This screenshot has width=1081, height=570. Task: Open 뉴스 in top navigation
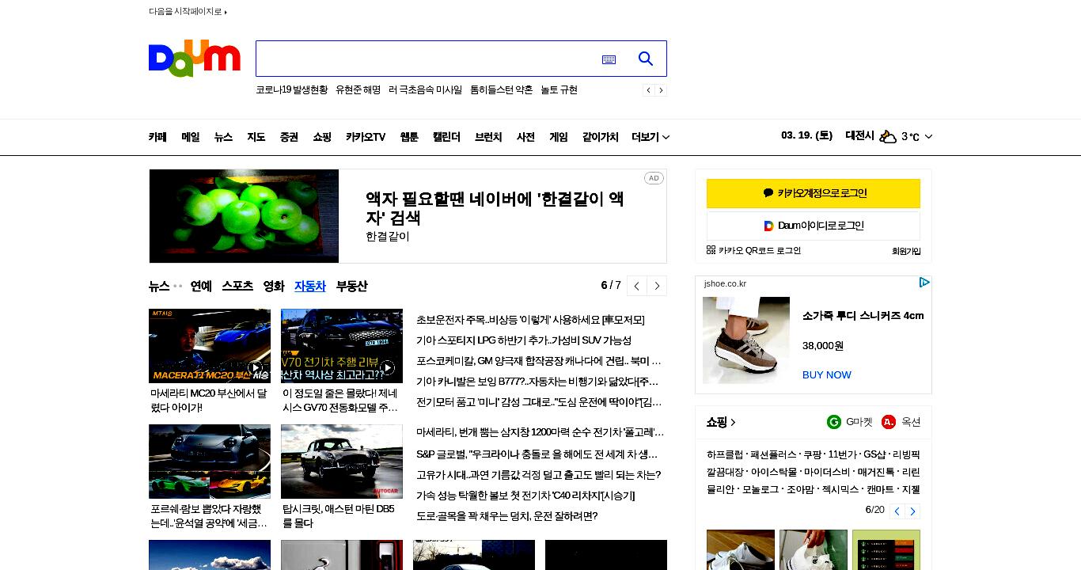coord(223,137)
